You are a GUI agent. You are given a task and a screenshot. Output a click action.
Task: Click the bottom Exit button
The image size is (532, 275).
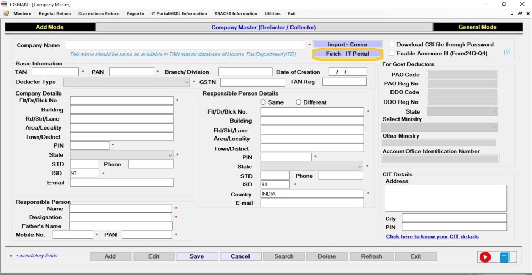point(416,256)
